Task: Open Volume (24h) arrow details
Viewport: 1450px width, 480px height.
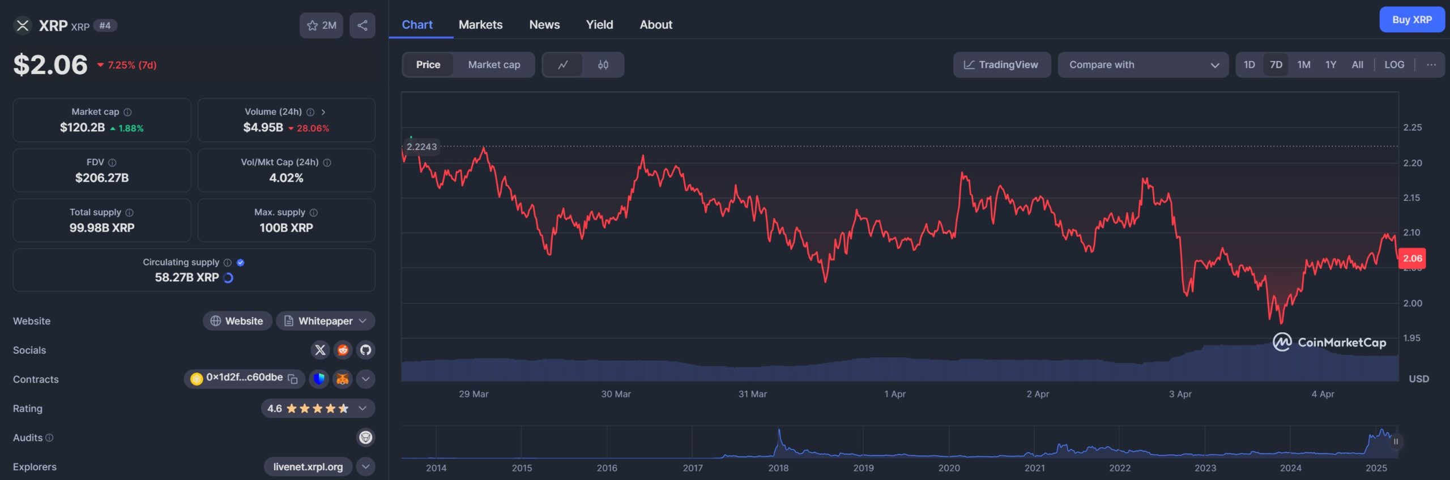Action: pyautogui.click(x=323, y=112)
